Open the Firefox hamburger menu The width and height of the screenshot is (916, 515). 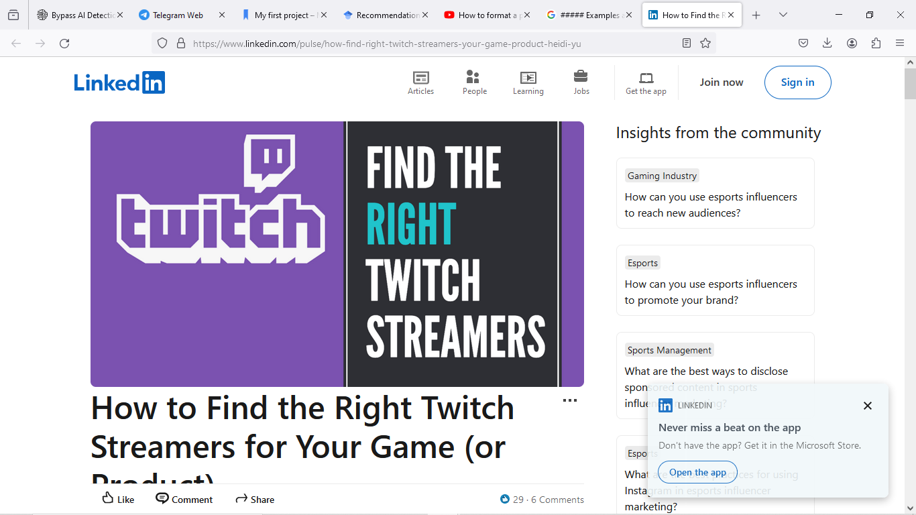900,42
